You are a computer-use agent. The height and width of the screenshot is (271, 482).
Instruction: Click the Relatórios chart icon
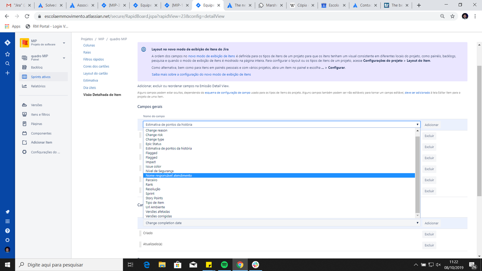click(24, 86)
